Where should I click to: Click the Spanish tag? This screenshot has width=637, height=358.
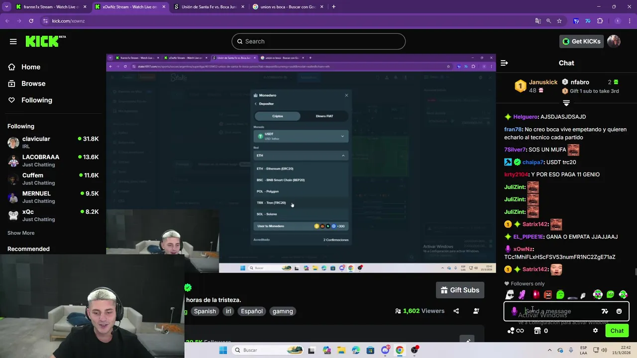[205, 311]
